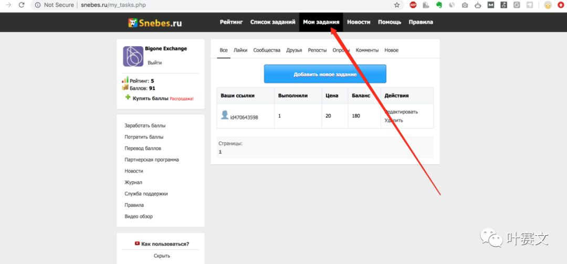Switch to the Лайки tab

coord(240,50)
